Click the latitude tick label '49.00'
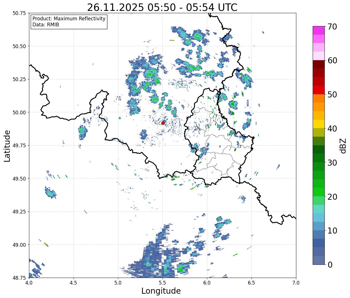The height and width of the screenshot is (298, 350). click(19, 245)
